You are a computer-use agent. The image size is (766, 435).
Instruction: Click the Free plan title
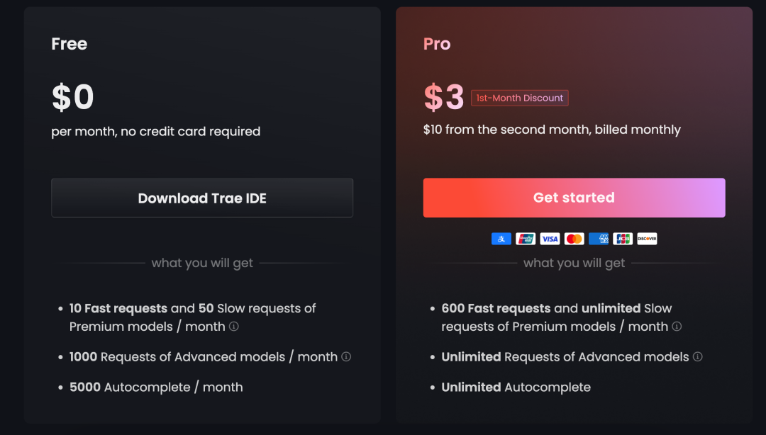tap(70, 44)
